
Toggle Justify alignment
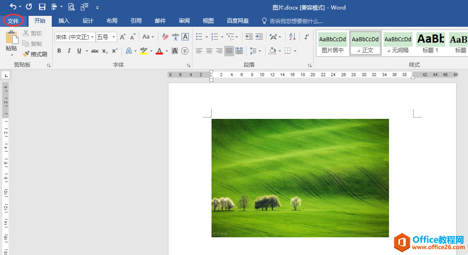(229, 51)
